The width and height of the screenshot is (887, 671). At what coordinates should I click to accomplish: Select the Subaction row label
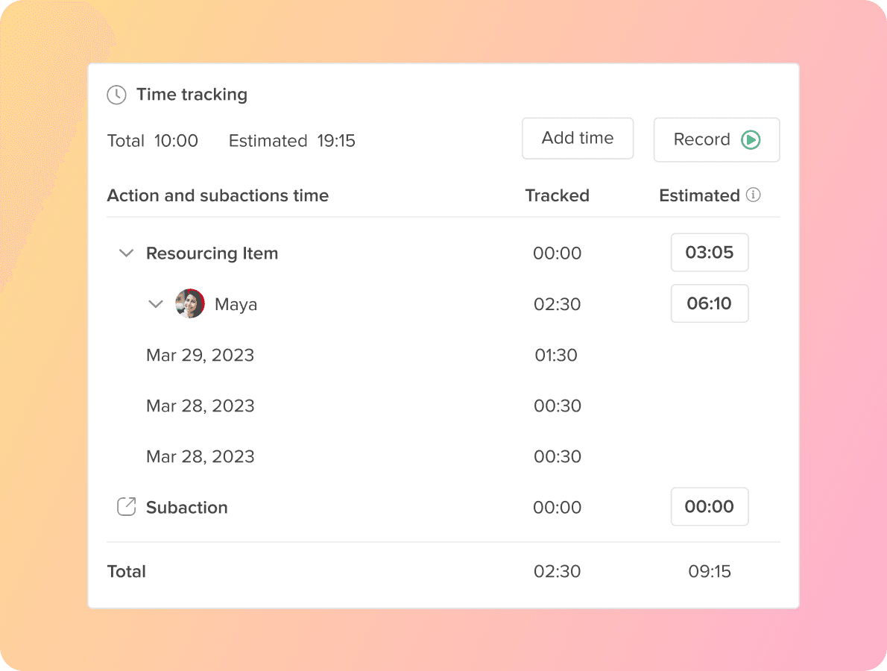(x=186, y=507)
